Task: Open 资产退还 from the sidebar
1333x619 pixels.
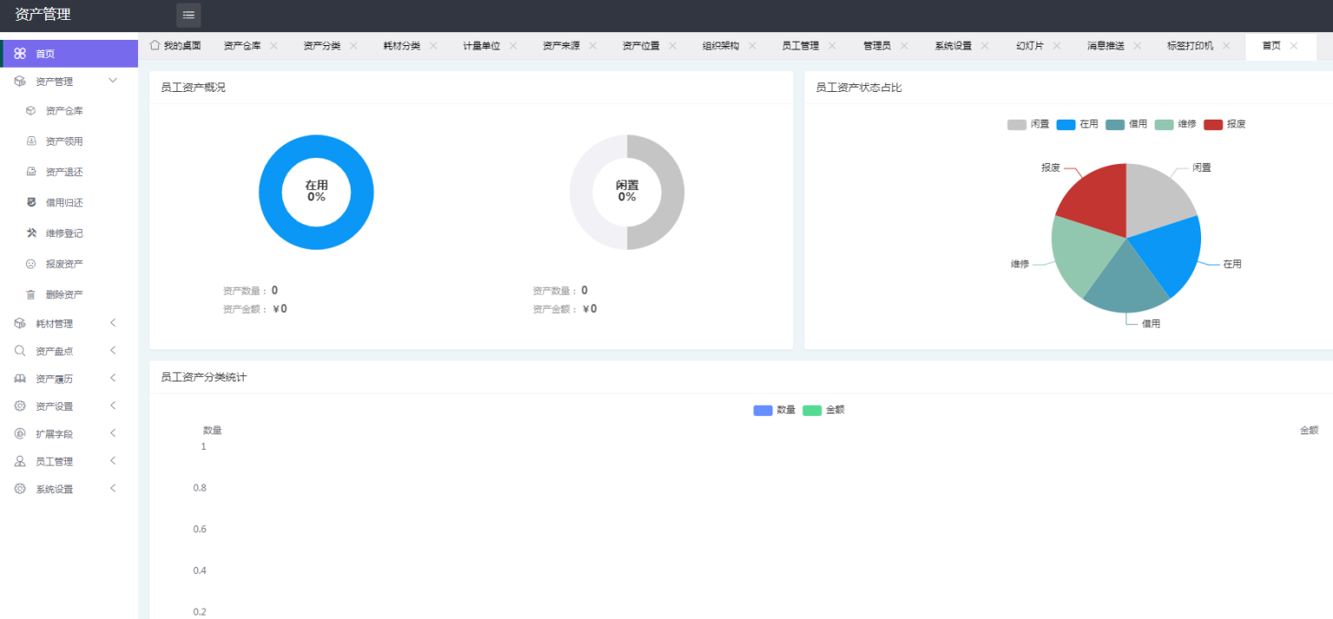Action: (62, 171)
